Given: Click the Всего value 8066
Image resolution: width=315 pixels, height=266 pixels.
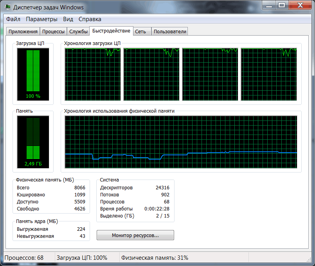Looking at the screenshot, I should [x=80, y=188].
